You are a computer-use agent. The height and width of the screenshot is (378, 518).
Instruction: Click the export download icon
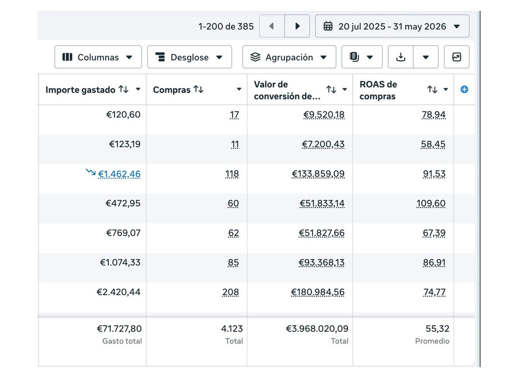[401, 57]
